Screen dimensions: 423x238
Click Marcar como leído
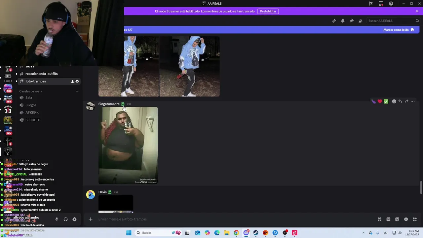[399, 30]
